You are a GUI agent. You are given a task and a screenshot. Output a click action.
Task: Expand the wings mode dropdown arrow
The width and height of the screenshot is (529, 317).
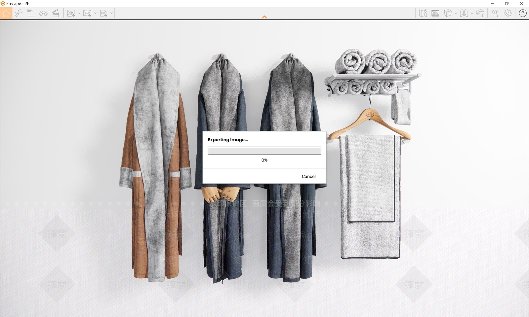point(472,14)
